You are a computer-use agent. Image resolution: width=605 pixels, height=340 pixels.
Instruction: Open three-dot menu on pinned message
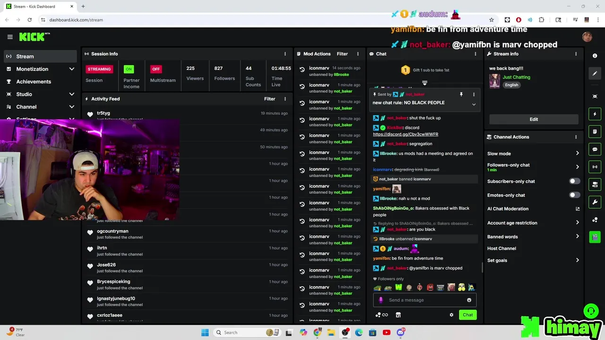[474, 94]
